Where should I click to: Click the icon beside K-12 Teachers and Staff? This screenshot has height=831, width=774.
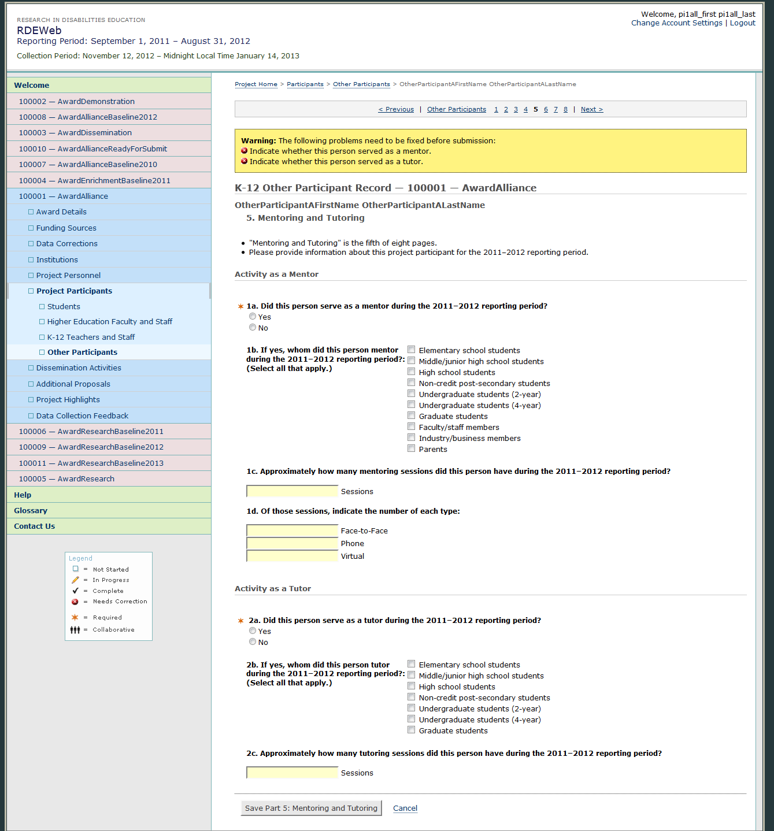click(42, 337)
